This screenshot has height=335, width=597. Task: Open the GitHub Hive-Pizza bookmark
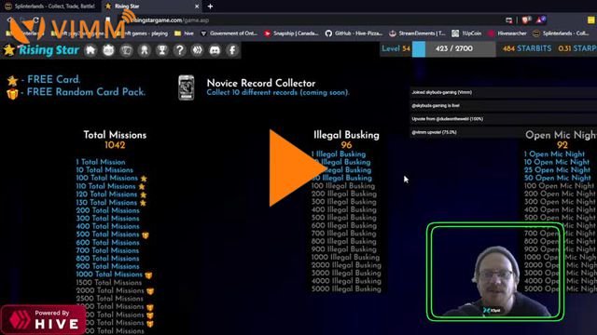354,33
